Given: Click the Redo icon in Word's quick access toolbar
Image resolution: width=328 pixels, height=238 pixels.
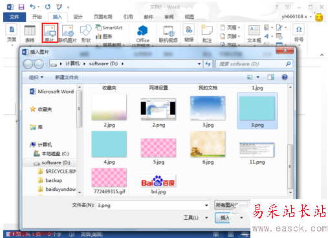Looking at the screenshot, I should (48, 7).
